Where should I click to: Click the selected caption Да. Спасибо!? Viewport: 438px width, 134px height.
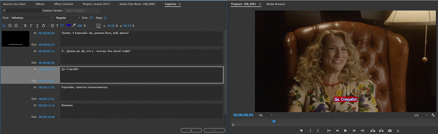[141, 75]
